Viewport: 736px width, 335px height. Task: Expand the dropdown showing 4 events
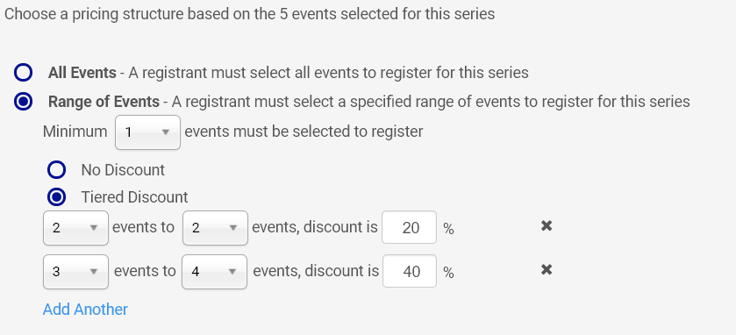tap(215, 272)
